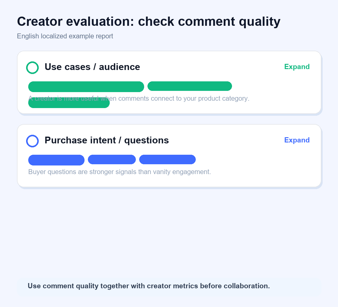
Task: Click the text about comments connecting to product category
Action: tap(139, 99)
